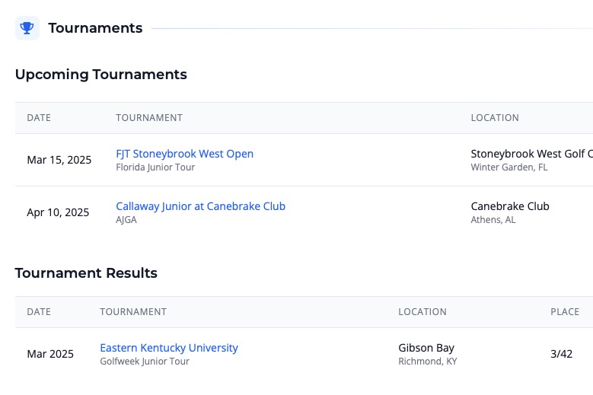
Task: Click the Gibson Bay location cell
Action: tap(426, 348)
